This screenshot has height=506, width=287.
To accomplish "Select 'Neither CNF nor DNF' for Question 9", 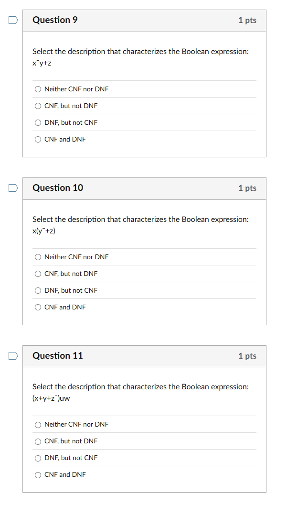I will (x=38, y=89).
